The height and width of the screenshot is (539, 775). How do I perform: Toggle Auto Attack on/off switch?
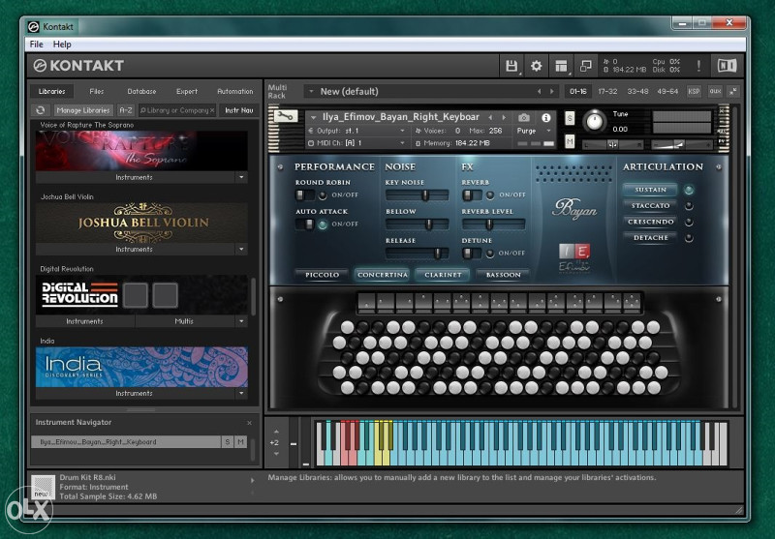304,225
